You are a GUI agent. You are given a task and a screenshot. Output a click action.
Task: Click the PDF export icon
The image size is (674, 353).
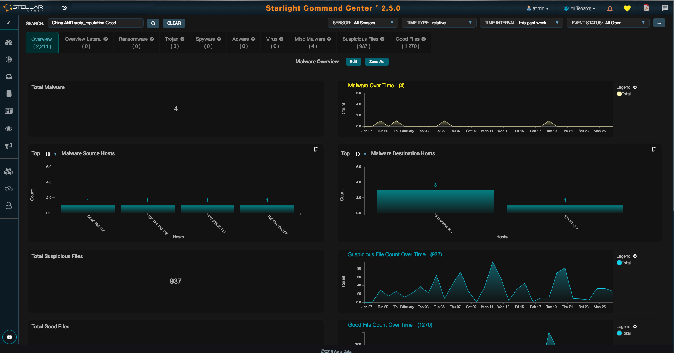click(647, 8)
